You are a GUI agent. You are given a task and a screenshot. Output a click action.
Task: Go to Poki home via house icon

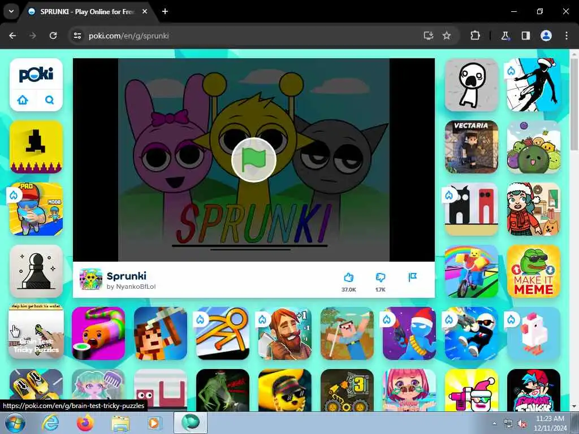coord(23,99)
